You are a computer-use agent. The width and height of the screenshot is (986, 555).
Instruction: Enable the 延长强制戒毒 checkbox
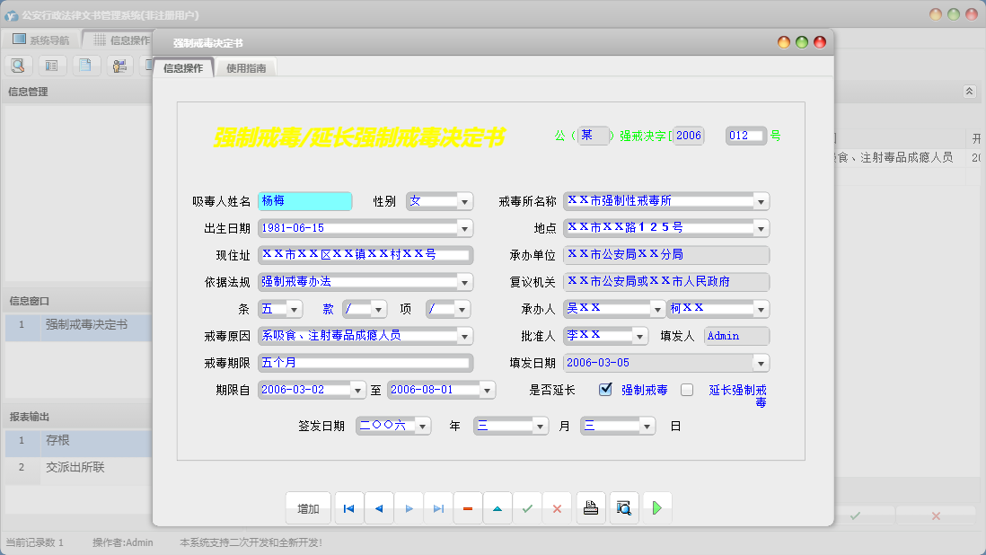pyautogui.click(x=687, y=389)
